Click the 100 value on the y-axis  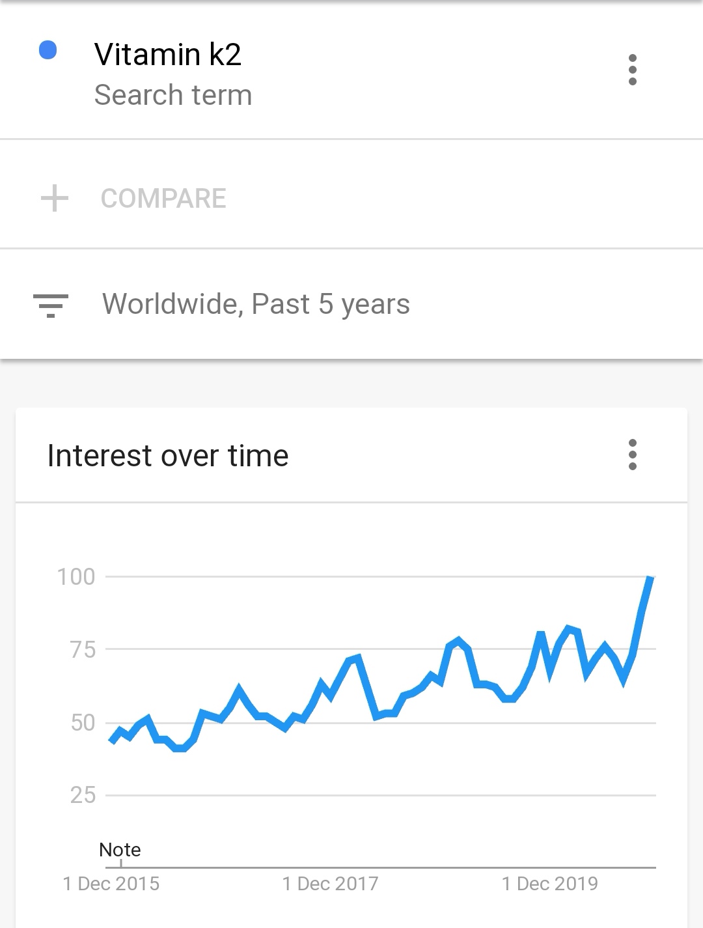tap(76, 577)
